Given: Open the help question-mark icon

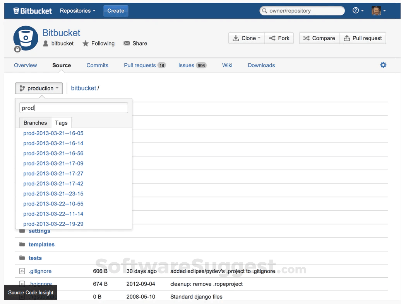Looking at the screenshot, I should (356, 10).
